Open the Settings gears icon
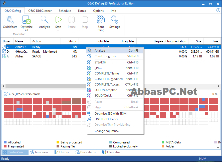This screenshot has width=222, height=162. tap(114, 20)
